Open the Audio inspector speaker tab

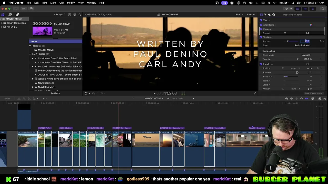[269, 15]
